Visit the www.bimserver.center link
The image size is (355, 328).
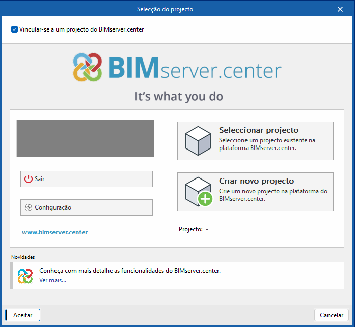[x=55, y=232]
